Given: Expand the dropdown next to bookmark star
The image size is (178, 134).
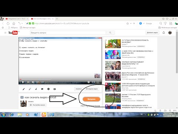Looking at the screenshot, I should coord(131,23).
